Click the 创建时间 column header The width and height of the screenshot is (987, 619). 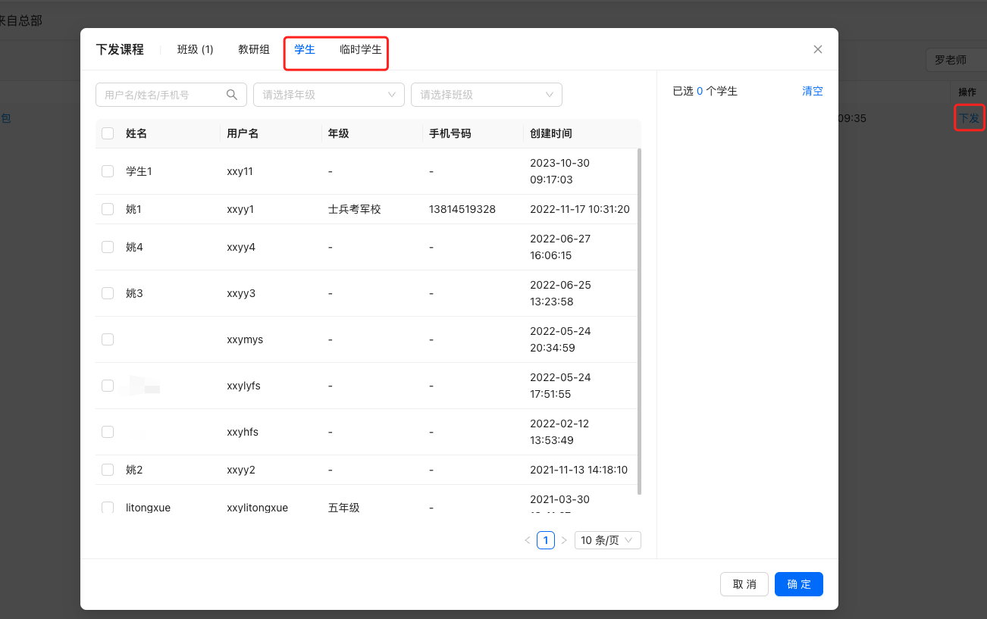pos(551,133)
